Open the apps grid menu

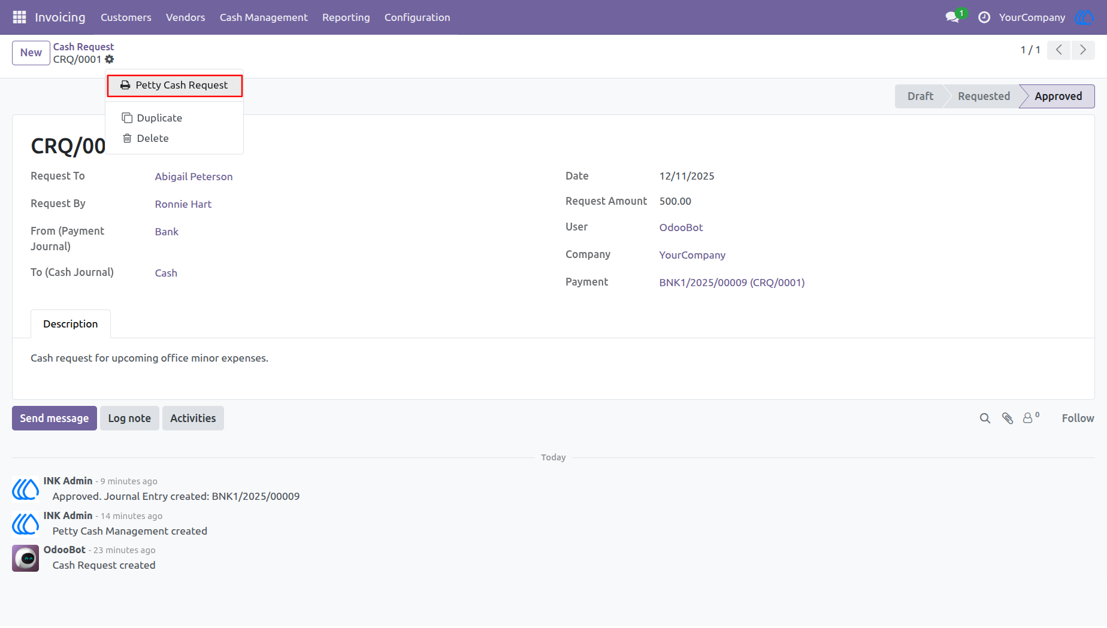[x=19, y=17]
